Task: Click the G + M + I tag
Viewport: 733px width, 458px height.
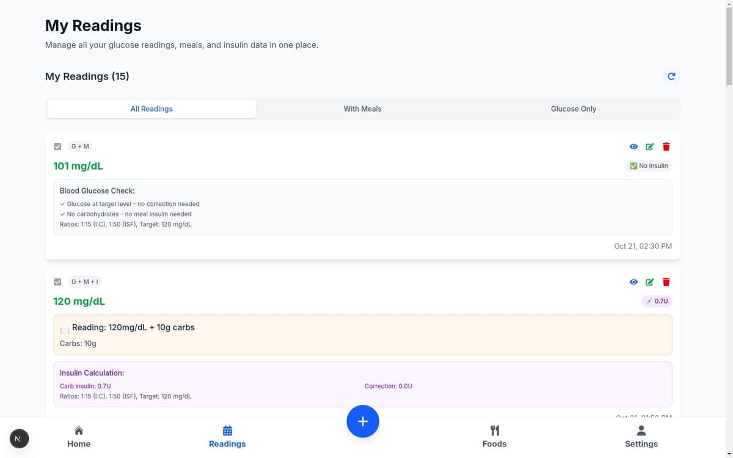Action: (85, 282)
